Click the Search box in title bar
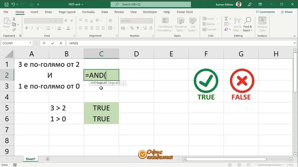Viewport: 298px width, 167px height. click(151, 4)
